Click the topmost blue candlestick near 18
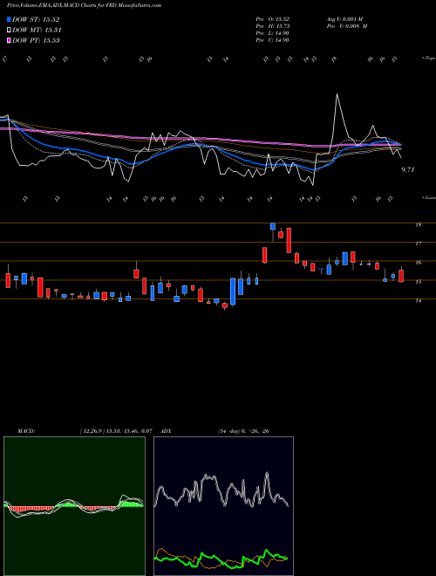The height and width of the screenshot is (576, 436). (273, 226)
